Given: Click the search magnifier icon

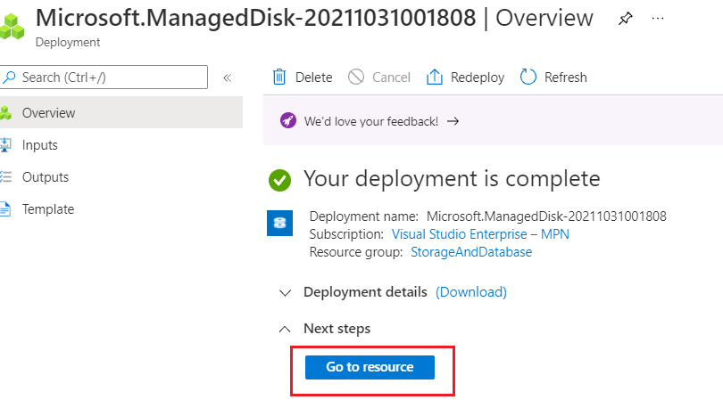Looking at the screenshot, I should (x=9, y=77).
